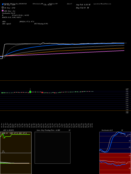Click the 'ADX & MACD' panel title
Screen dimensions: 131x174
point(8,130)
